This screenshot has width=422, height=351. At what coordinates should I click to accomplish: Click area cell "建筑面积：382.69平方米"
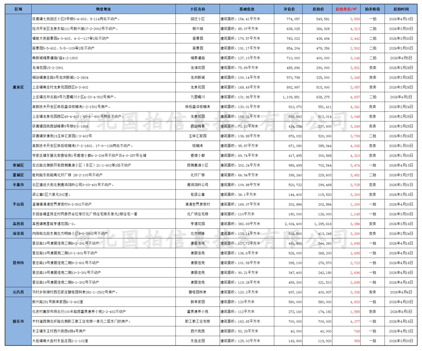point(240,224)
